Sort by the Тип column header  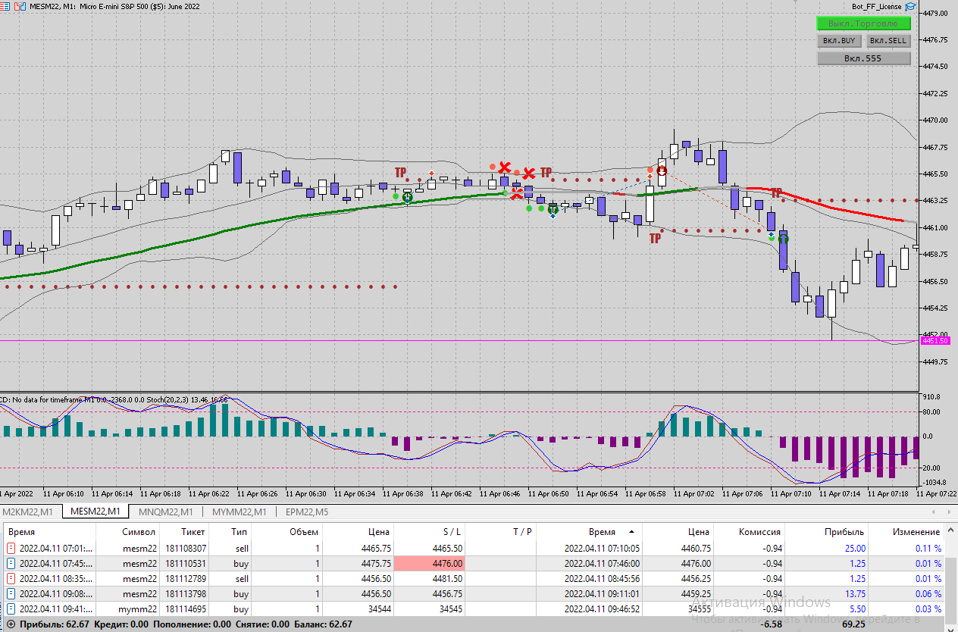click(239, 532)
